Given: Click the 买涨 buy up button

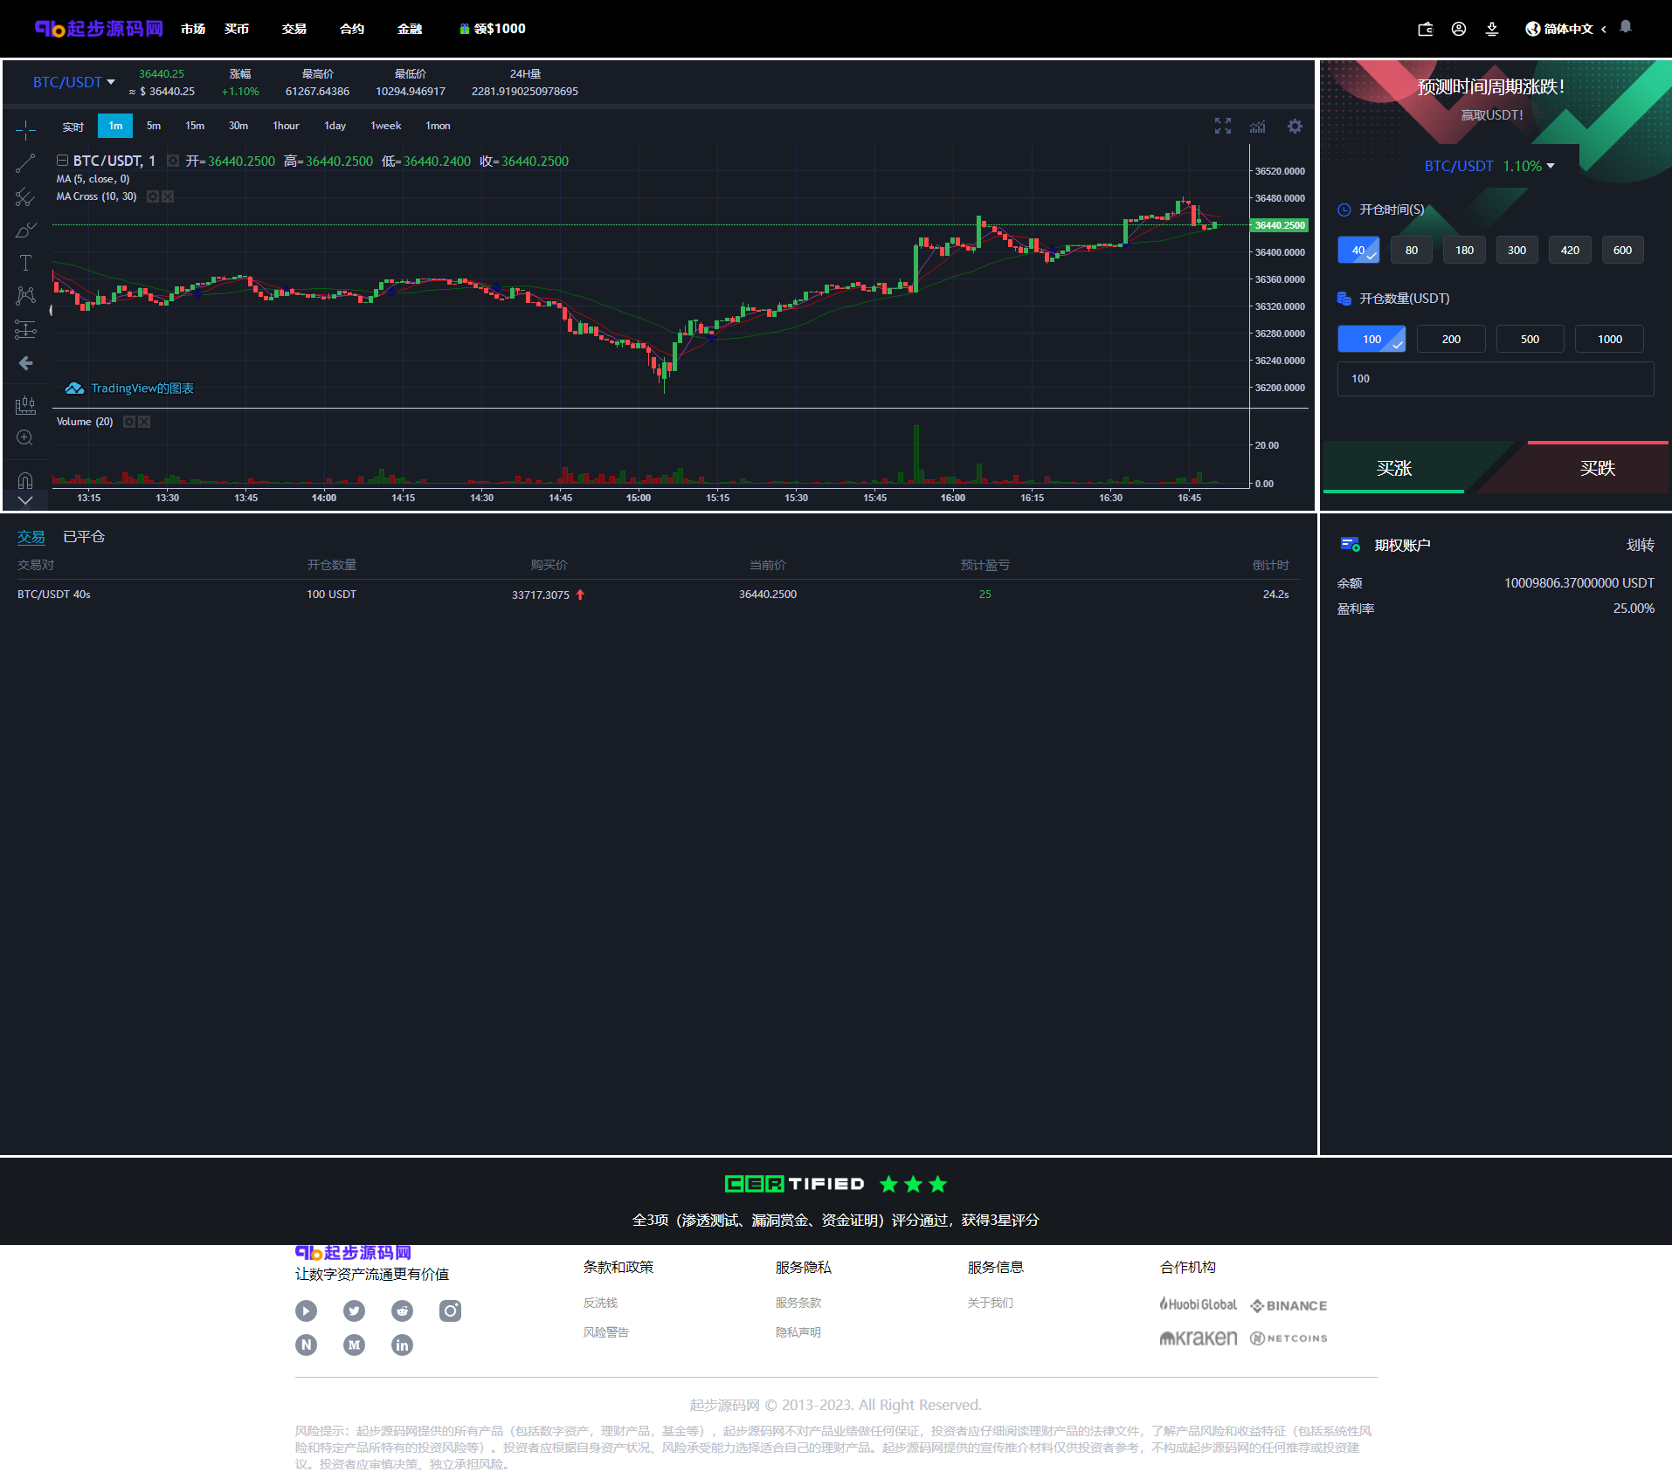Looking at the screenshot, I should 1394,469.
